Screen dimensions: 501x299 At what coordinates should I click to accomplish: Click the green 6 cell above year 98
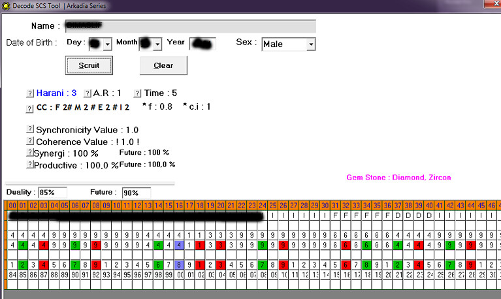click(x=158, y=265)
